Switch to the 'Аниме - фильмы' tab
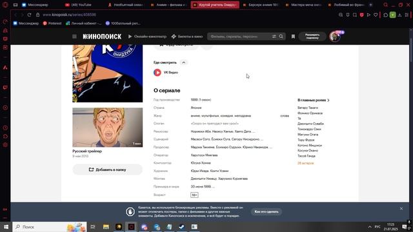This screenshot has width=413, height=232. click(169, 5)
